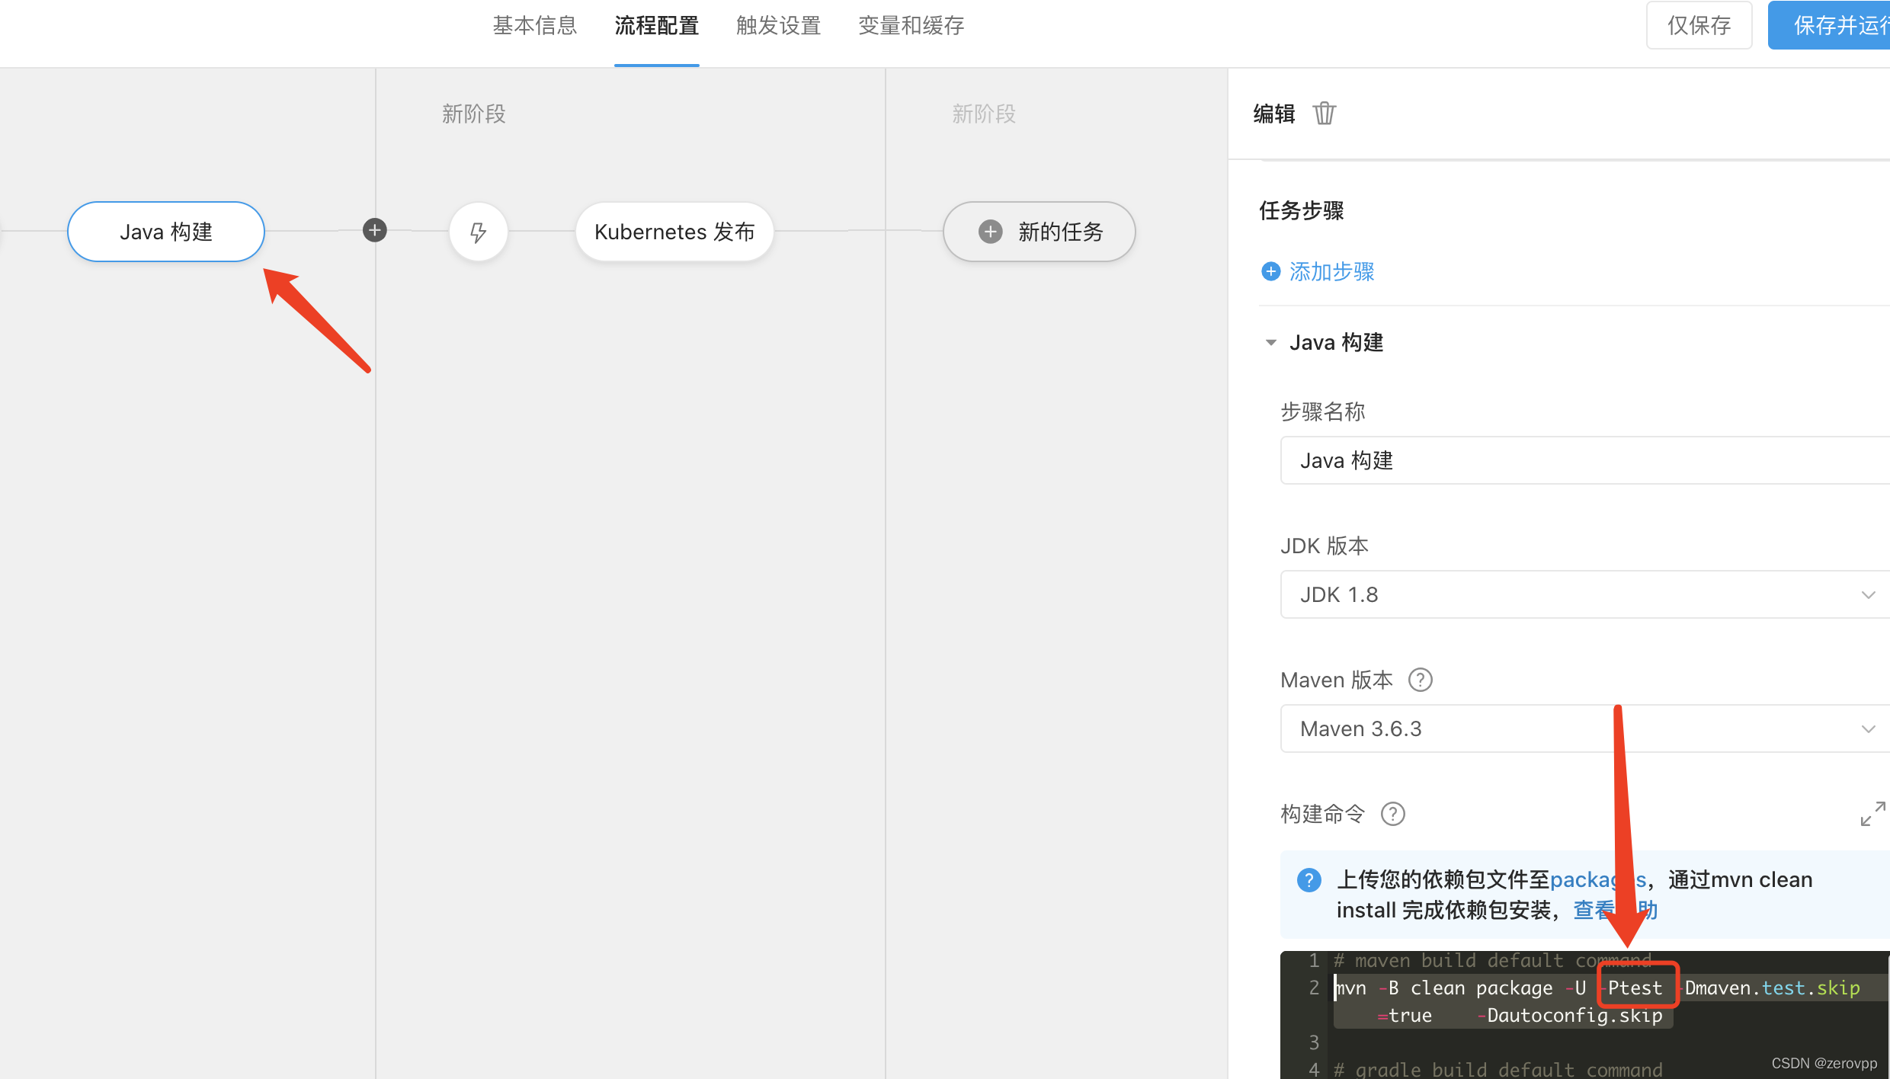
Task: Click the plus icon in 新的任务
Action: point(990,232)
